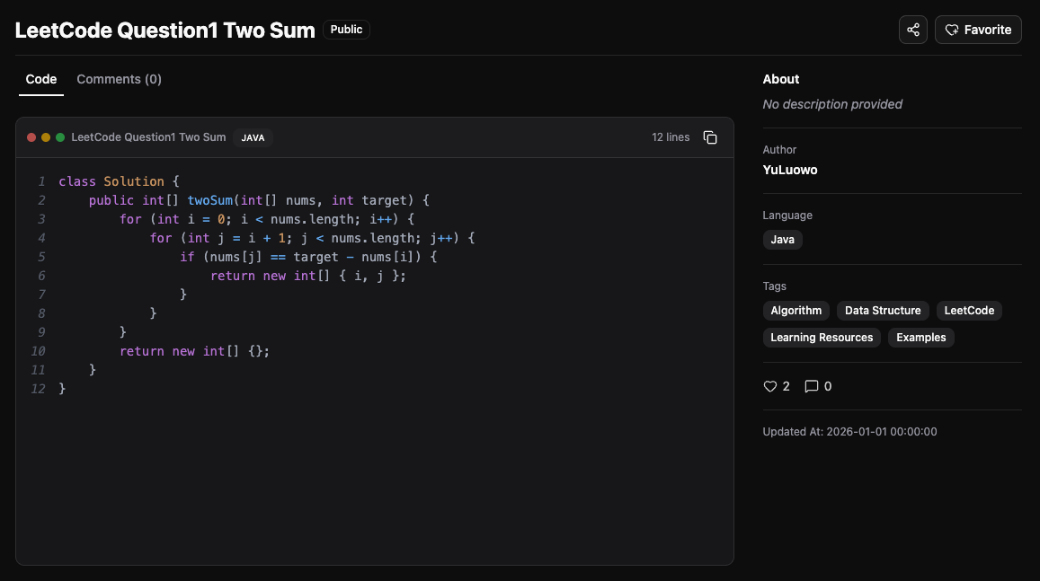Open the Comments (0) tab
The height and width of the screenshot is (581, 1040).
pyautogui.click(x=119, y=80)
